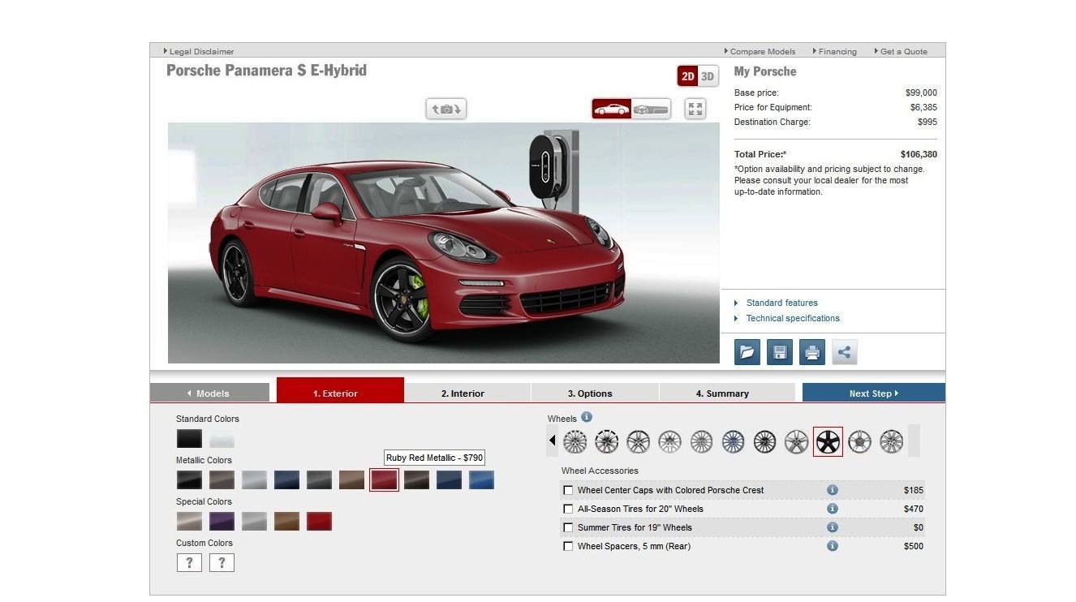Open info icon for Wheel Center Caps
The height and width of the screenshot is (602, 1076).
point(832,490)
